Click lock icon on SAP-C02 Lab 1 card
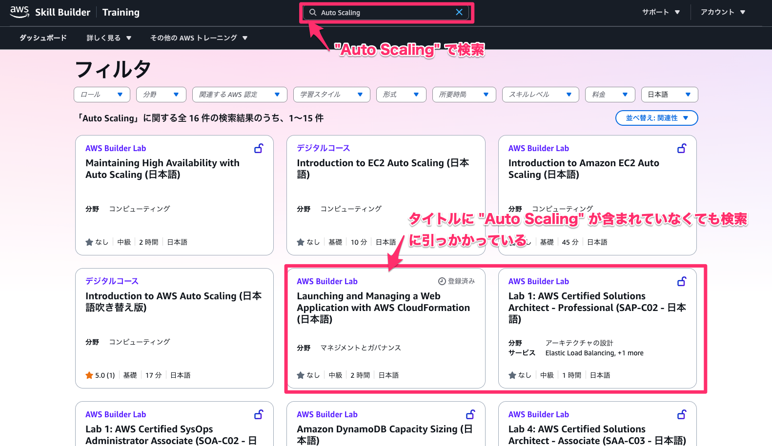The height and width of the screenshot is (446, 772). (682, 281)
